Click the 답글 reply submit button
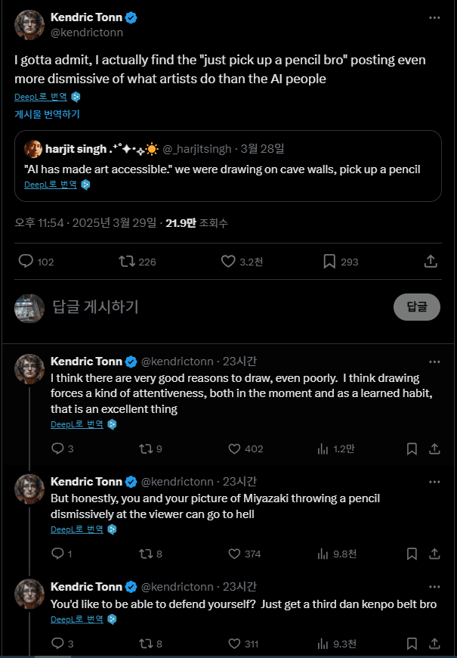 tap(417, 306)
